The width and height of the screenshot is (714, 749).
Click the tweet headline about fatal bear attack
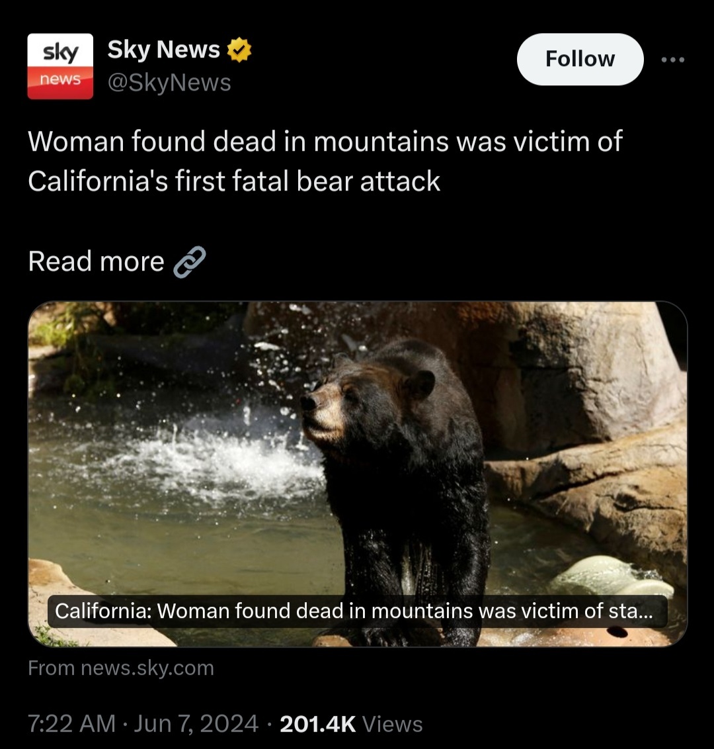(325, 161)
